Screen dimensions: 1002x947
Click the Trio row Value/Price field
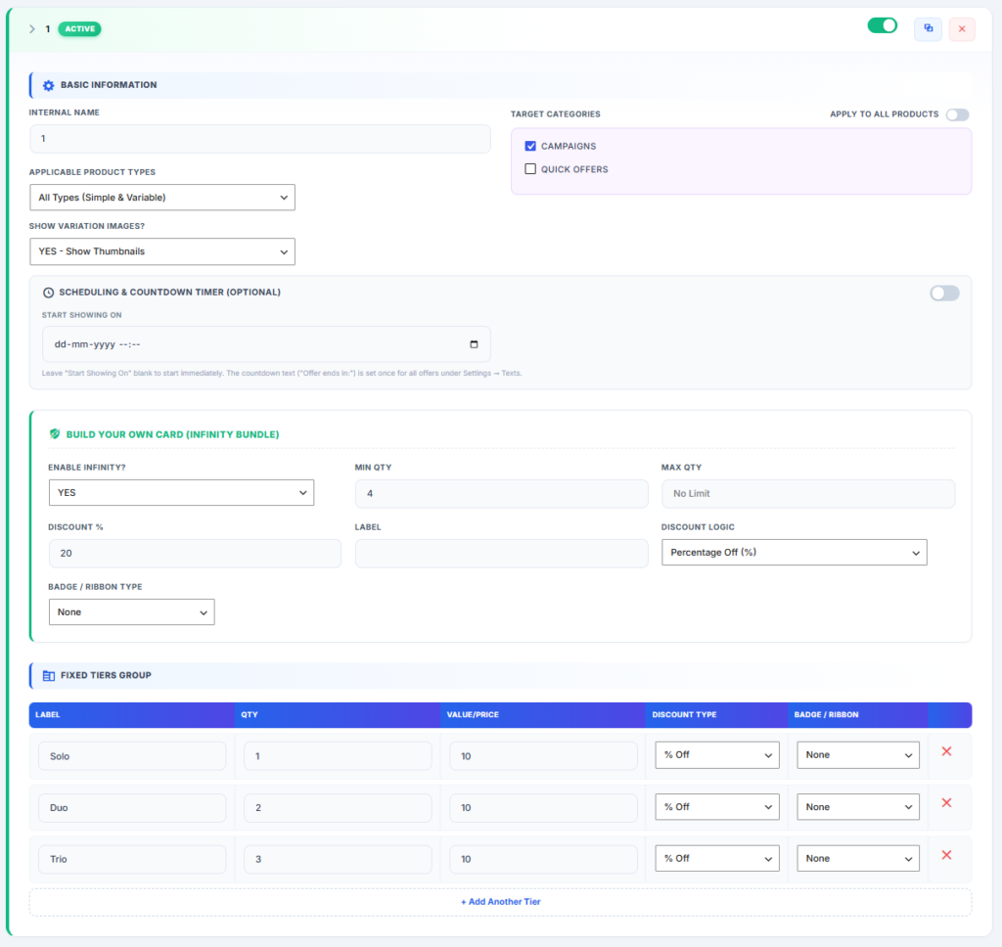tap(544, 859)
